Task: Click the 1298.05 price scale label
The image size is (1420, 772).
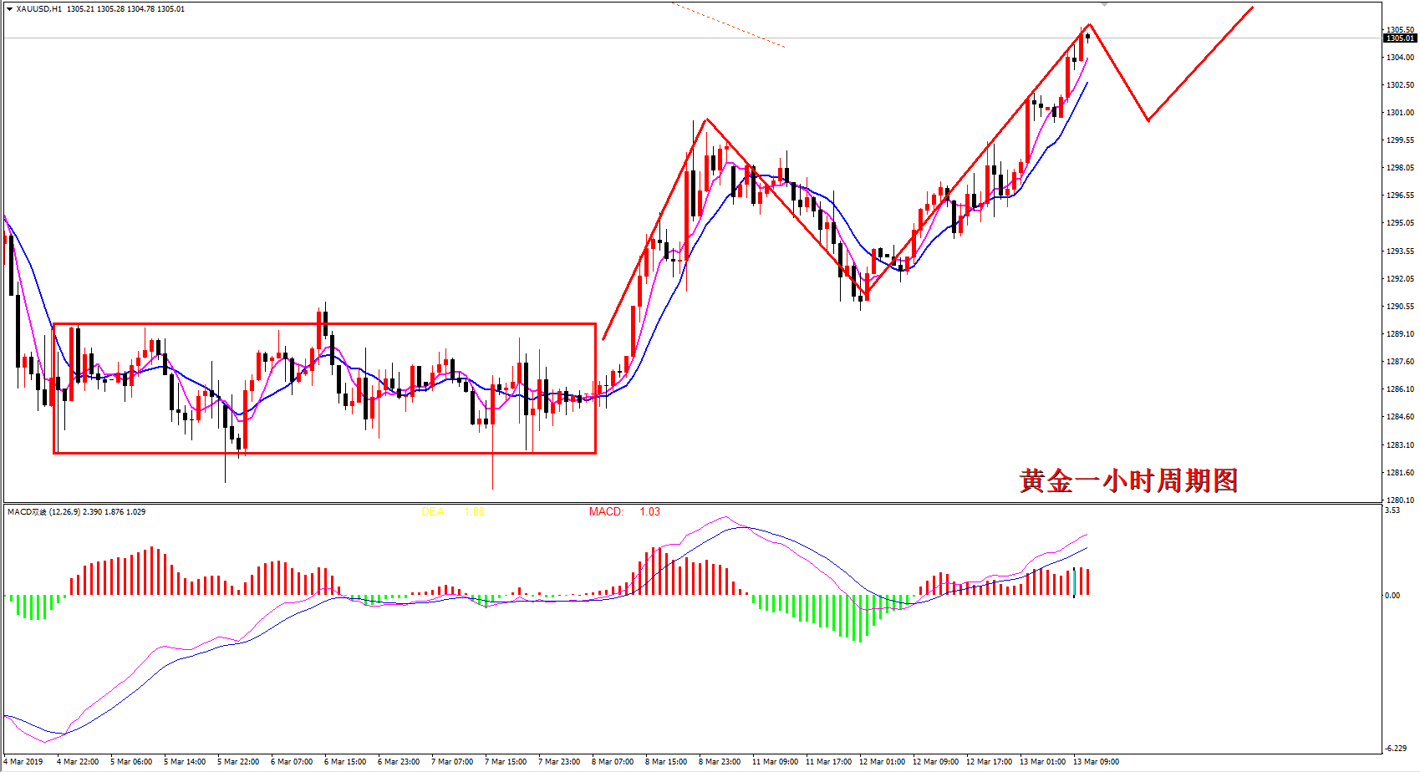Action: point(1400,168)
